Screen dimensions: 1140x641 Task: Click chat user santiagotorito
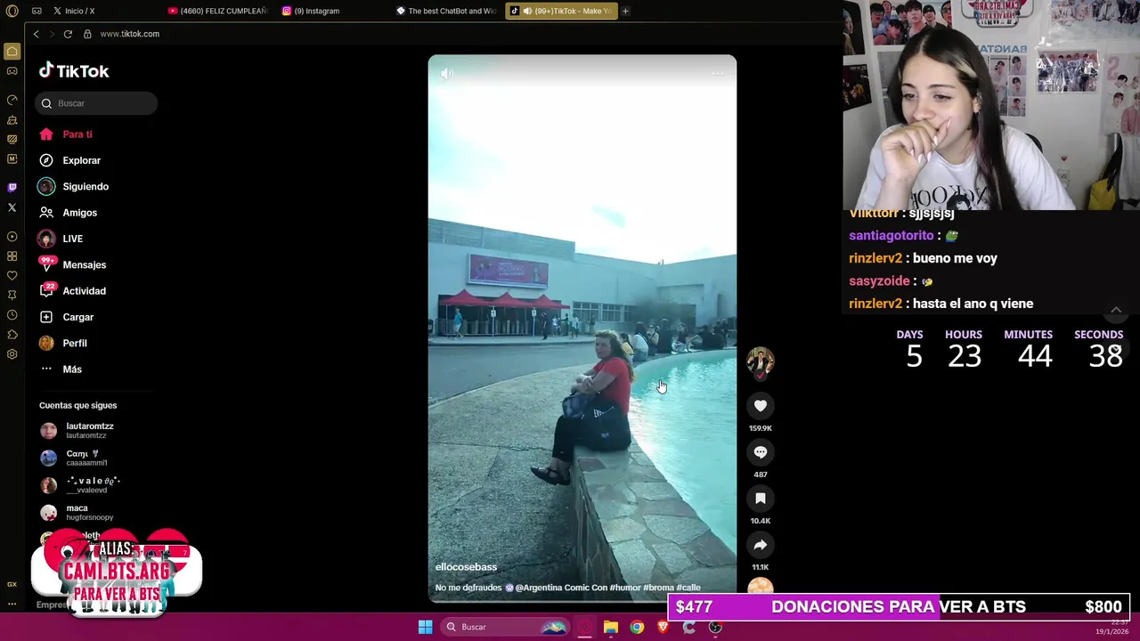pos(891,236)
